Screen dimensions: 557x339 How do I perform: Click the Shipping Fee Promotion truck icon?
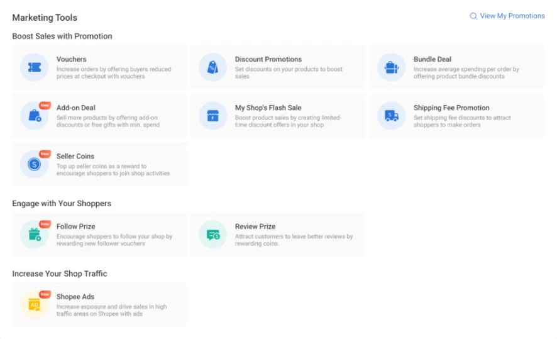[x=392, y=116]
